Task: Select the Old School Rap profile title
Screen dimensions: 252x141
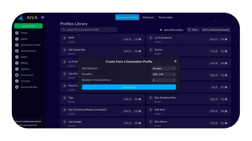Action: click(77, 50)
